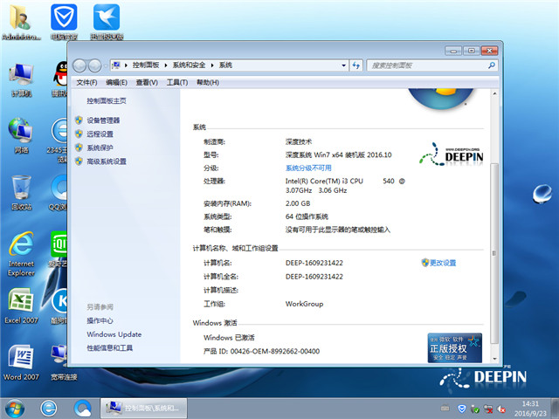Click the blue shield tray icon
Image resolution: width=559 pixels, height=419 pixels.
tap(462, 409)
